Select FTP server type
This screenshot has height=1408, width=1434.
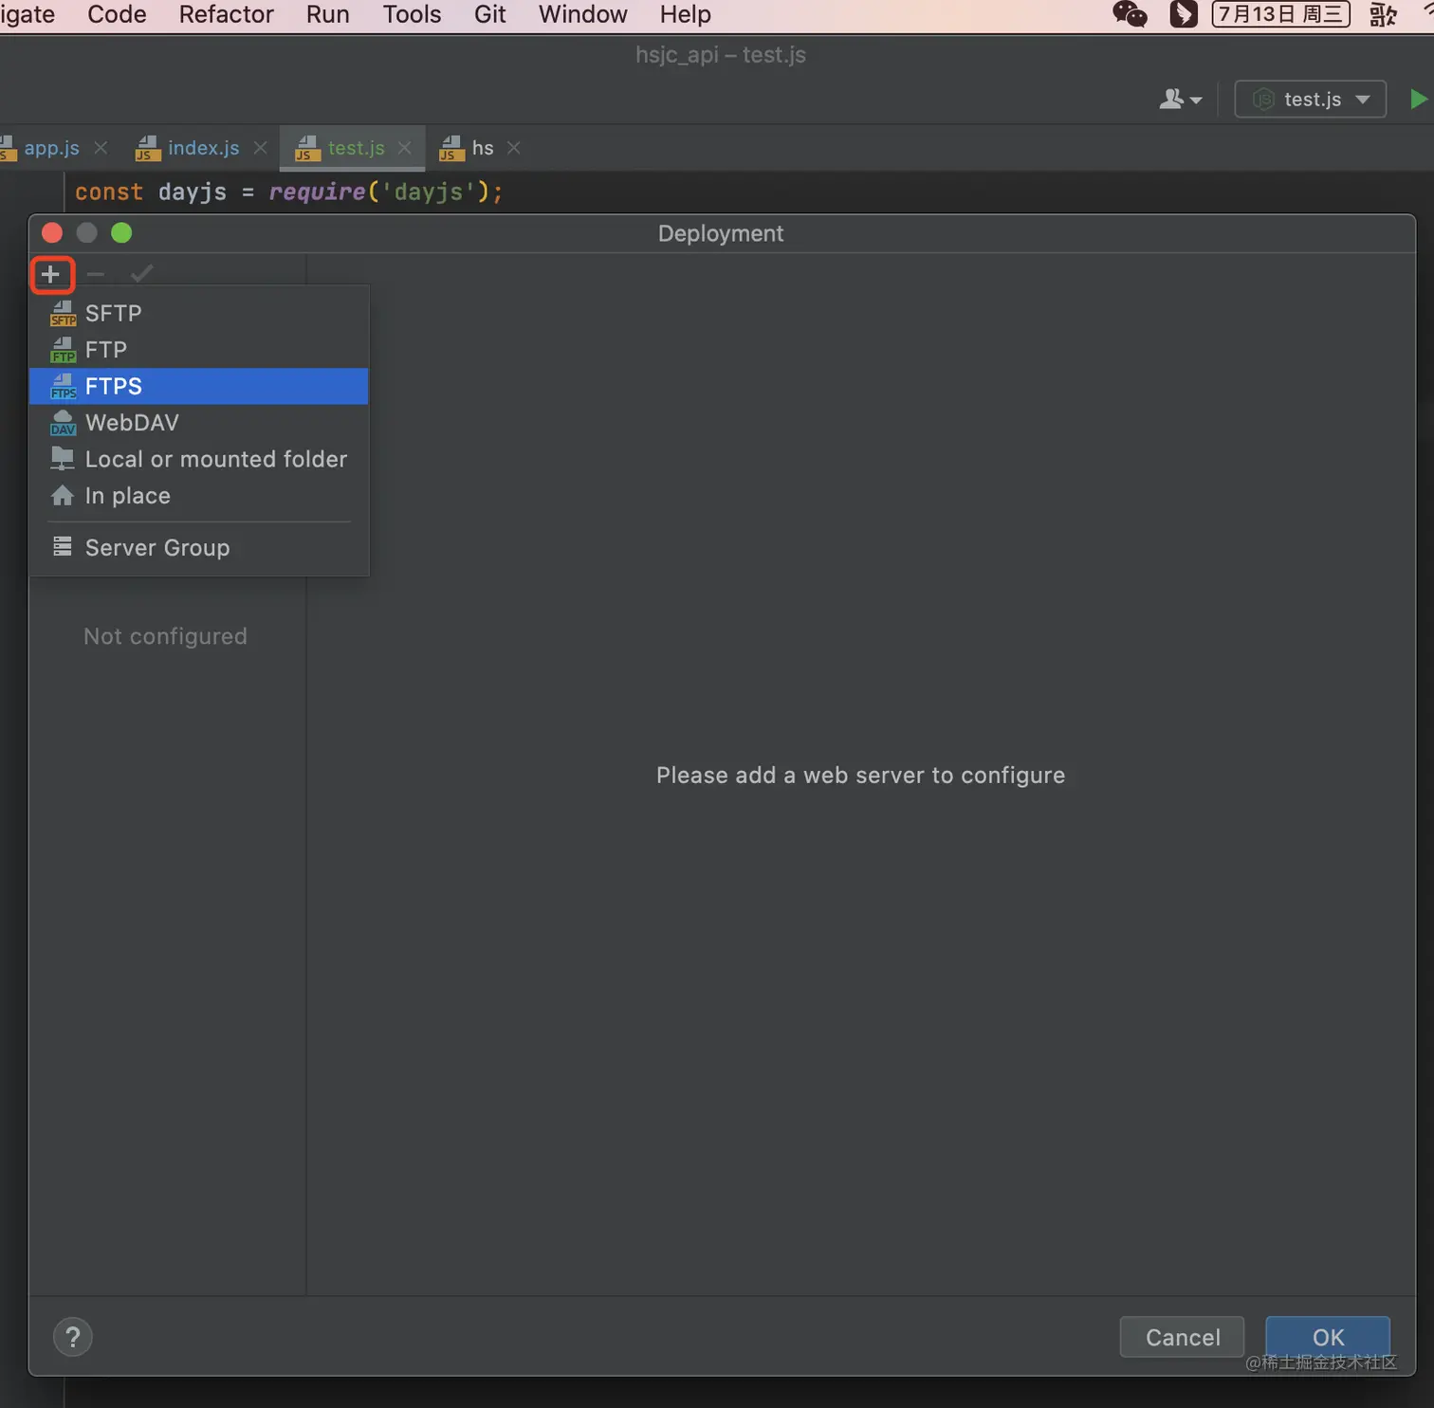pos(199,350)
